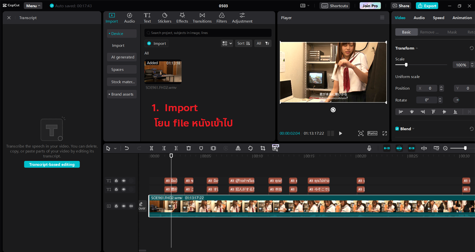This screenshot has width=475, height=252.
Task: Expand Brand assets
Action: (x=122, y=94)
